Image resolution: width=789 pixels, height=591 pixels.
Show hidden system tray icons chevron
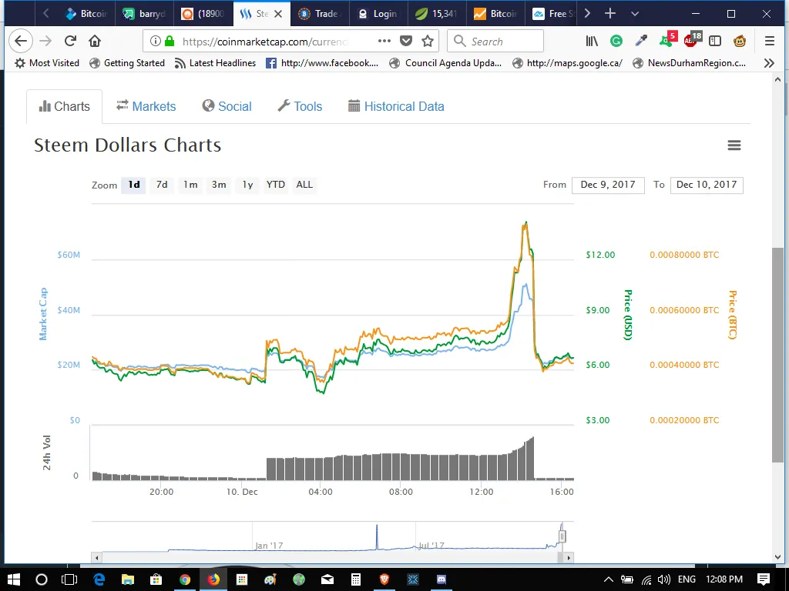tap(609, 579)
